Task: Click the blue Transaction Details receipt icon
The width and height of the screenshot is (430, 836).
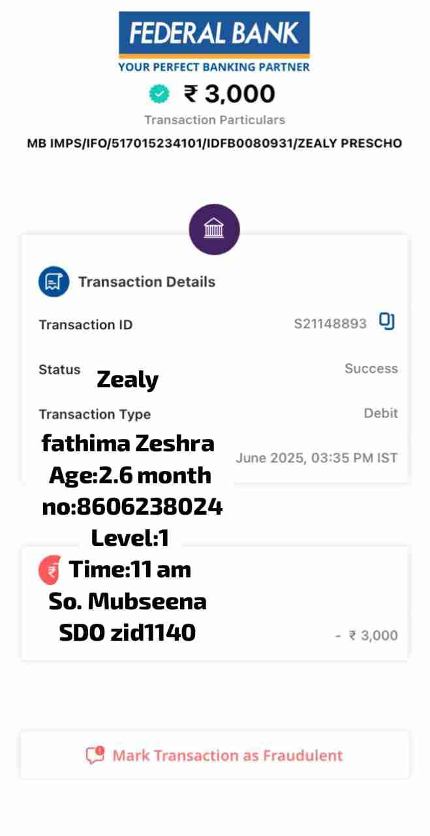Action: click(x=54, y=282)
